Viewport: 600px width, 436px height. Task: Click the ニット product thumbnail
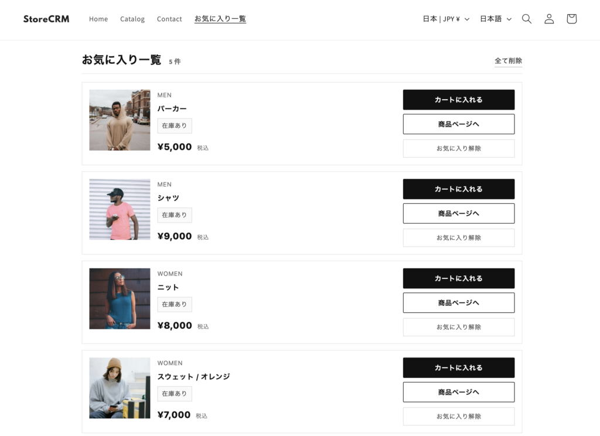click(x=120, y=299)
